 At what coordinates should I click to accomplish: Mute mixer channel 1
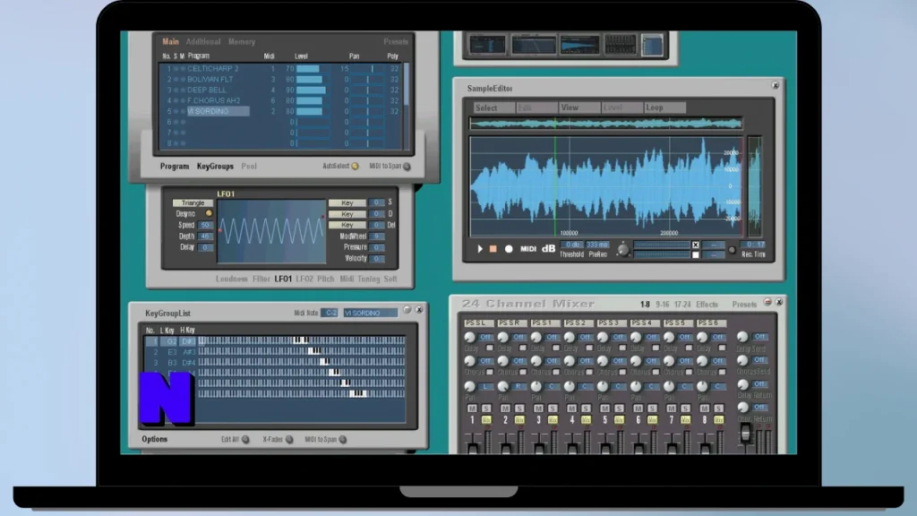tap(472, 408)
